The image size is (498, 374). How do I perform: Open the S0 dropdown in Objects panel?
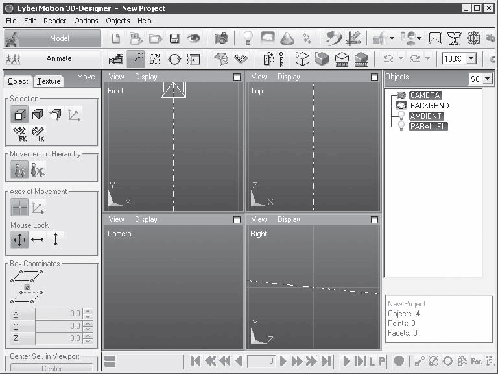[487, 79]
